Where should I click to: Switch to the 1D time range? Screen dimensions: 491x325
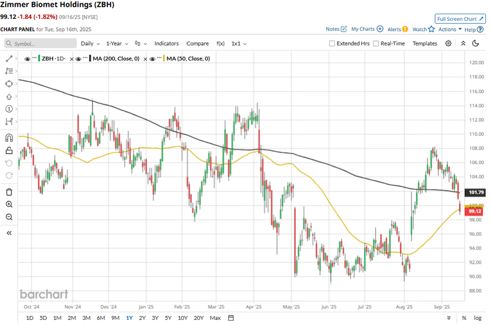pyautogui.click(x=29, y=318)
